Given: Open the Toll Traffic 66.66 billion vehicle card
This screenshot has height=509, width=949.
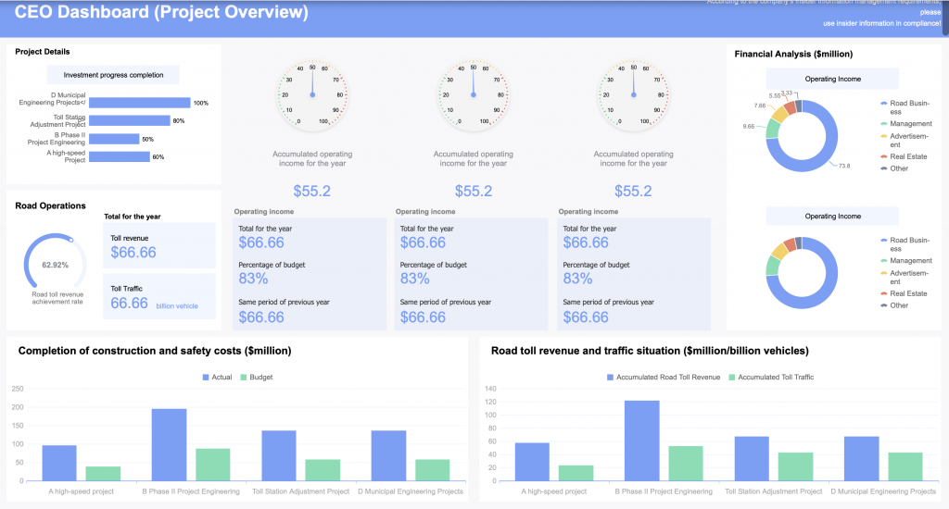Looking at the screenshot, I should pyautogui.click(x=158, y=296).
